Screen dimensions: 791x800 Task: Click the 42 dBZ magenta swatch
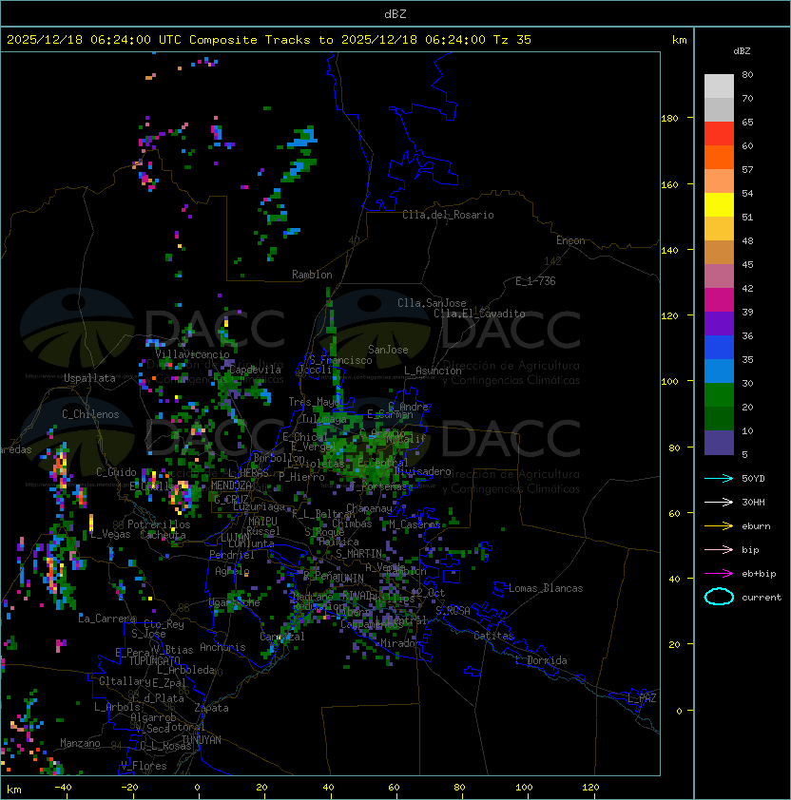pos(719,299)
